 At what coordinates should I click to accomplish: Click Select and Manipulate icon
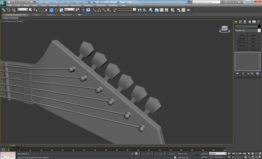pyautogui.click(x=83, y=10)
